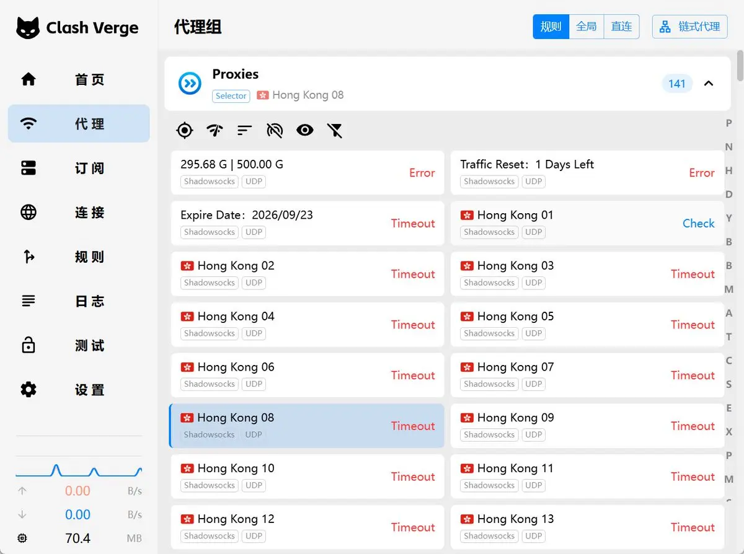Image resolution: width=744 pixels, height=554 pixels.
Task: Run the delay test speed icon
Action: [x=215, y=130]
